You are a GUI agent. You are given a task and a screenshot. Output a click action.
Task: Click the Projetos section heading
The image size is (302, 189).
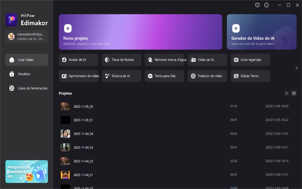pyautogui.click(x=65, y=93)
